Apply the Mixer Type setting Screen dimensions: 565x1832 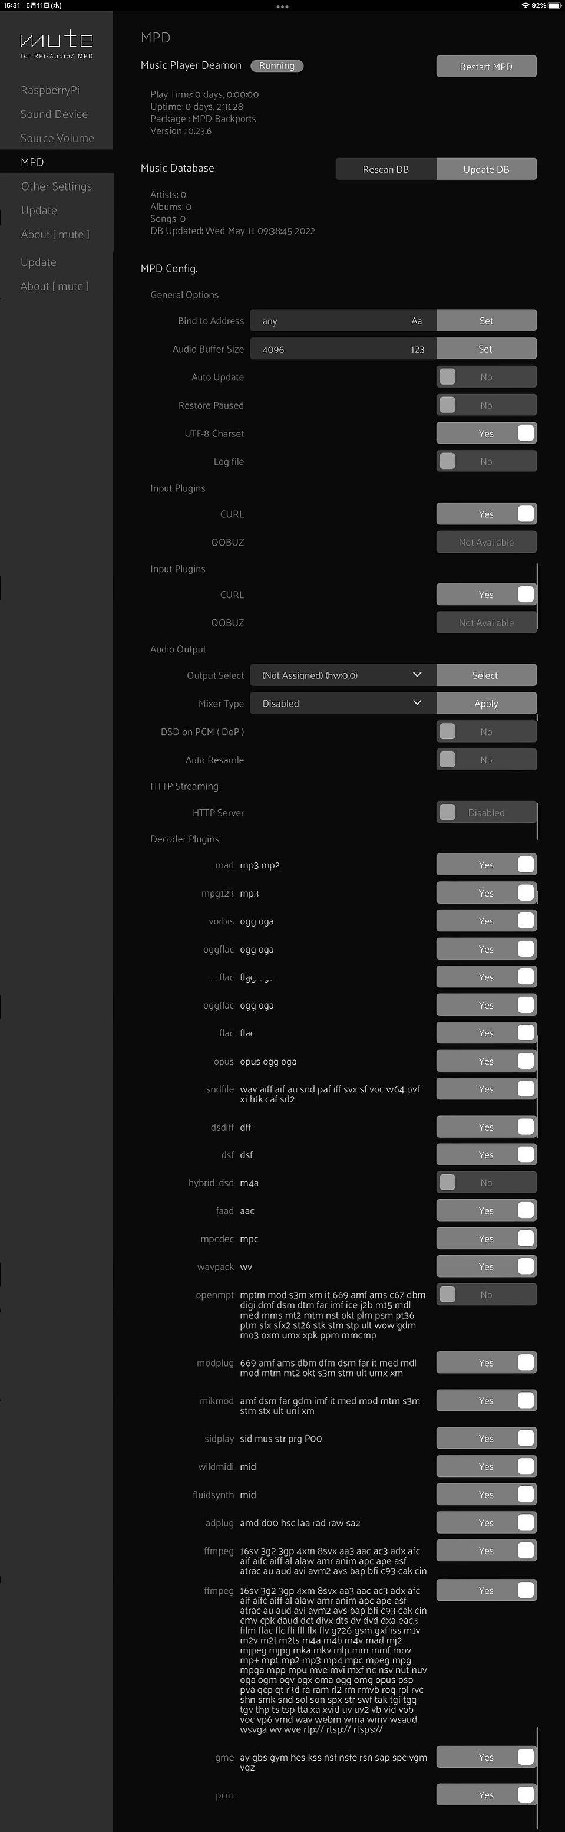(x=486, y=703)
